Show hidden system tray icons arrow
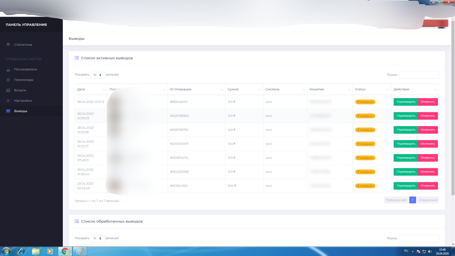 click(x=413, y=251)
